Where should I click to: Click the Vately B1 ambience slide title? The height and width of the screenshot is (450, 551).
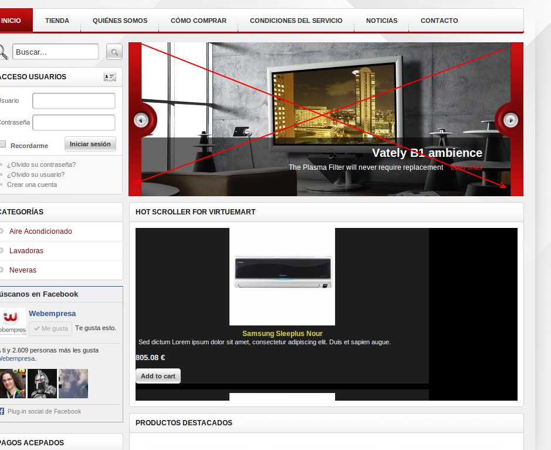pyautogui.click(x=427, y=153)
